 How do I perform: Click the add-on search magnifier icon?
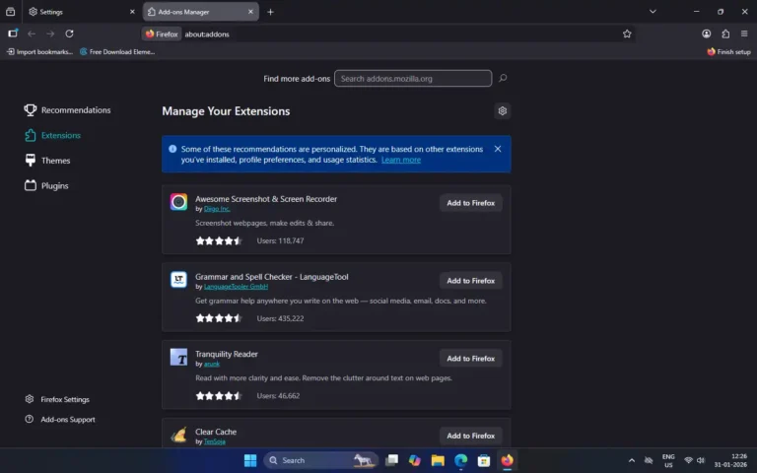click(x=503, y=78)
